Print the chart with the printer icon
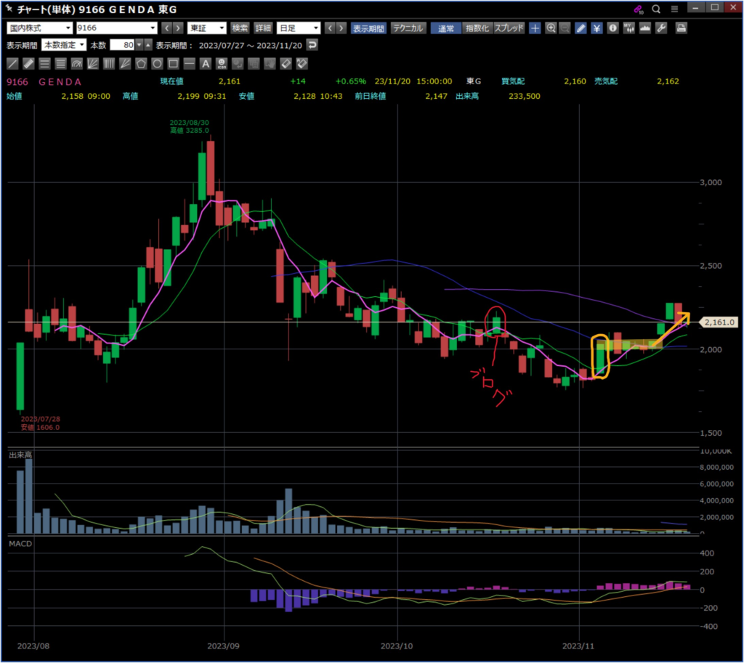 click(681, 28)
